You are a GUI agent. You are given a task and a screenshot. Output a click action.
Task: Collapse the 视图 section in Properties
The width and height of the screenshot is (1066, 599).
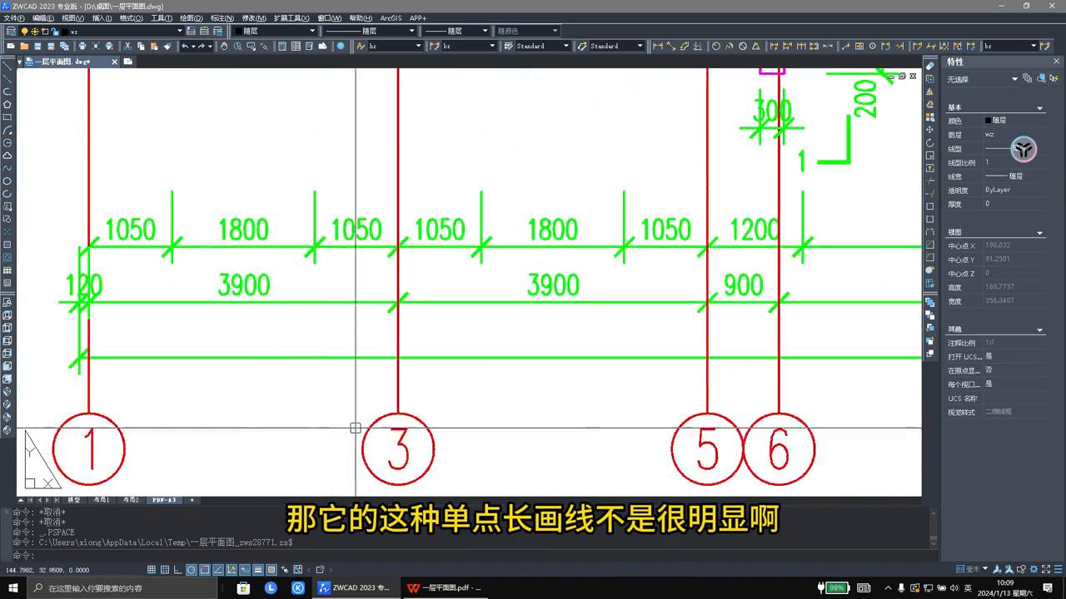pyautogui.click(x=1039, y=233)
